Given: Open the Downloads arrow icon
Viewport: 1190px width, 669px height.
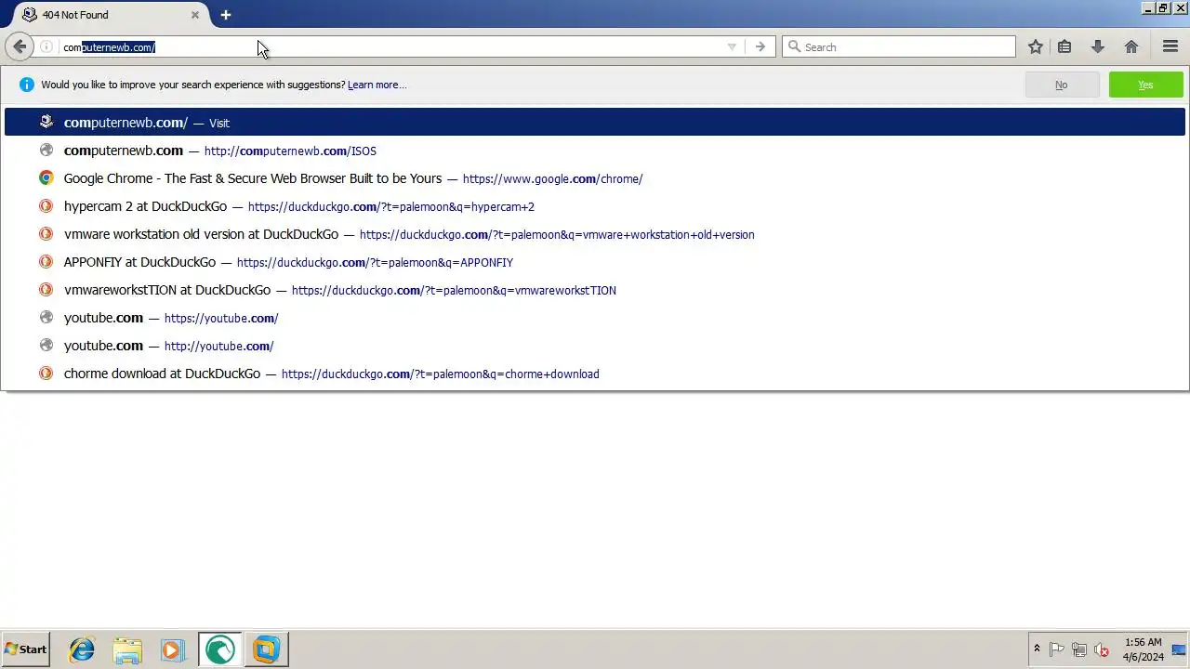Looking at the screenshot, I should click(1098, 46).
